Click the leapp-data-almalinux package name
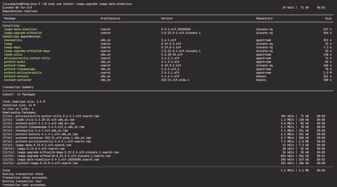 click(20, 29)
